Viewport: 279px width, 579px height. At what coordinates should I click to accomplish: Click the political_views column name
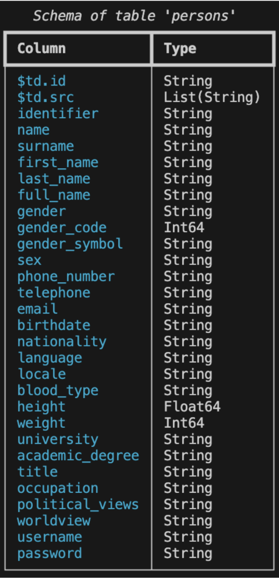78,505
